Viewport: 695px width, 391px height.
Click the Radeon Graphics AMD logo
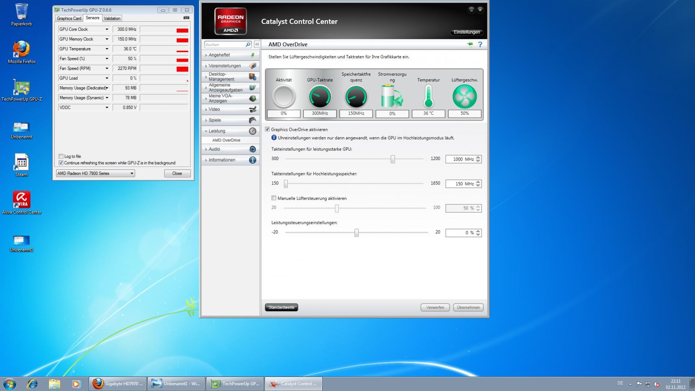230,21
